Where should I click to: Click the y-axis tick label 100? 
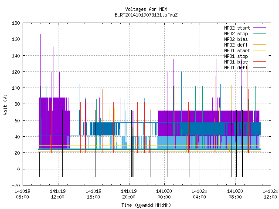coord(16,88)
